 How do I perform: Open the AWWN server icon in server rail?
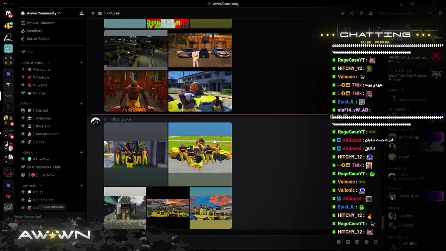[x=8, y=96]
